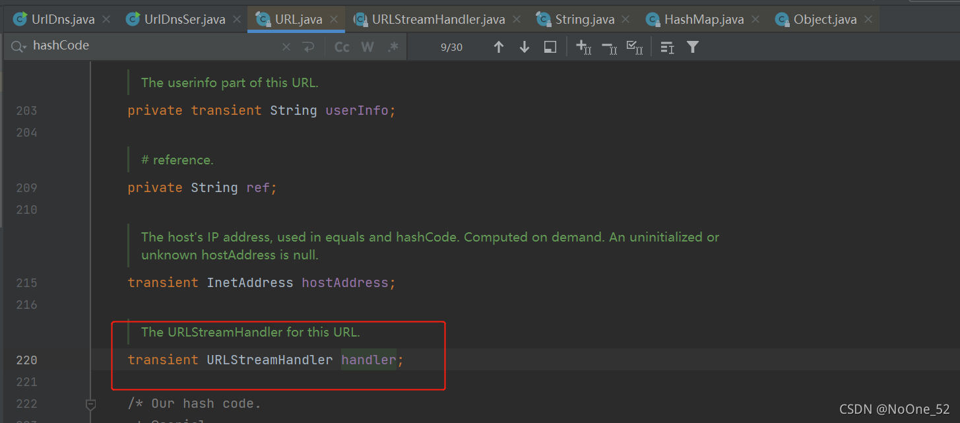Viewport: 960px width, 423px height.
Task: Click the hostAddress field name
Action: [345, 282]
